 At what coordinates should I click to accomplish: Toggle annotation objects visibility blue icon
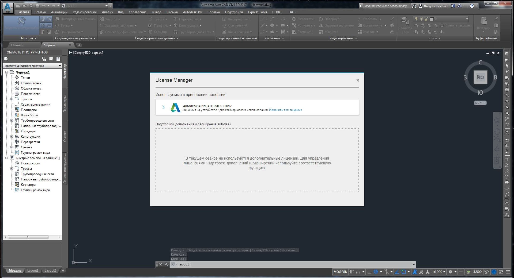415,272
